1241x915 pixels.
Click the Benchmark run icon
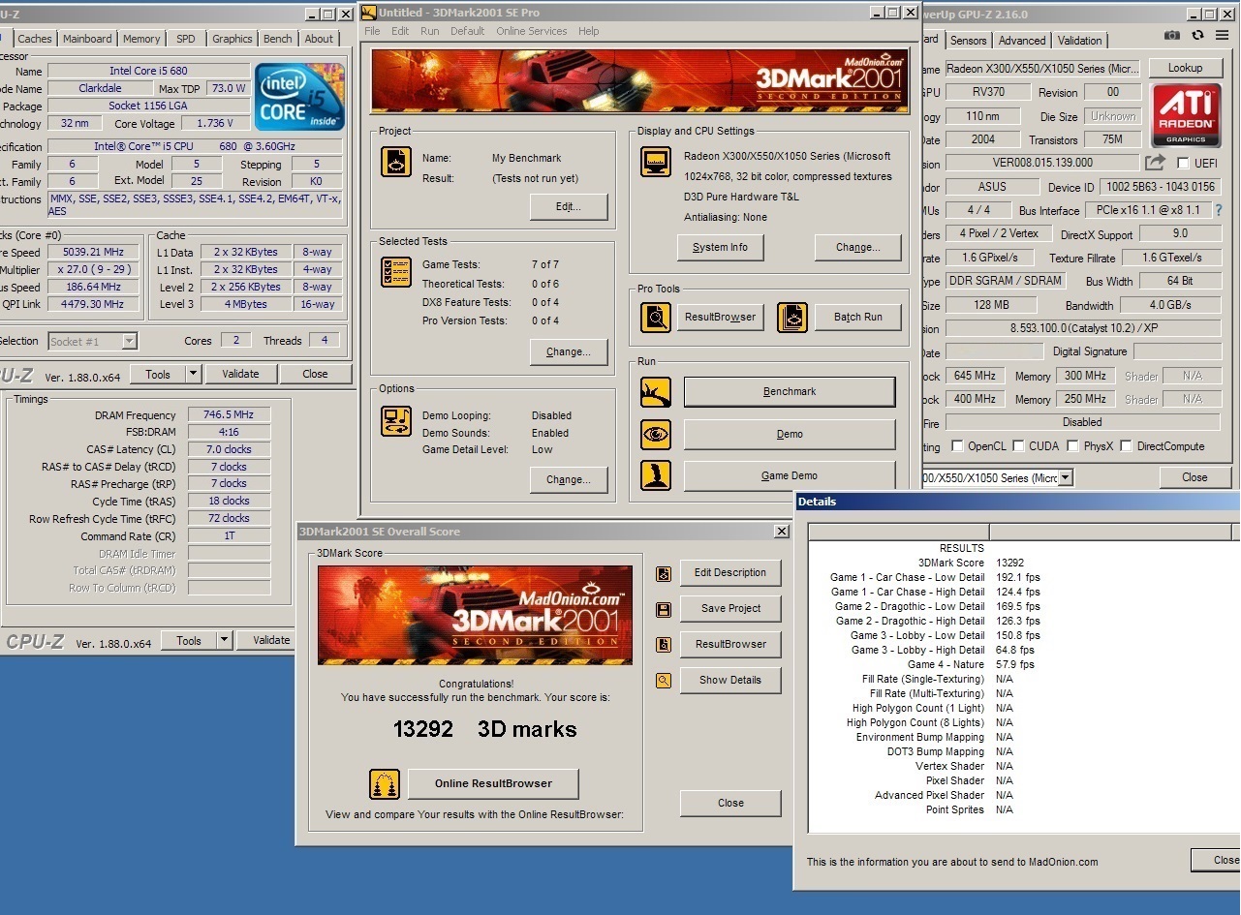tap(656, 392)
